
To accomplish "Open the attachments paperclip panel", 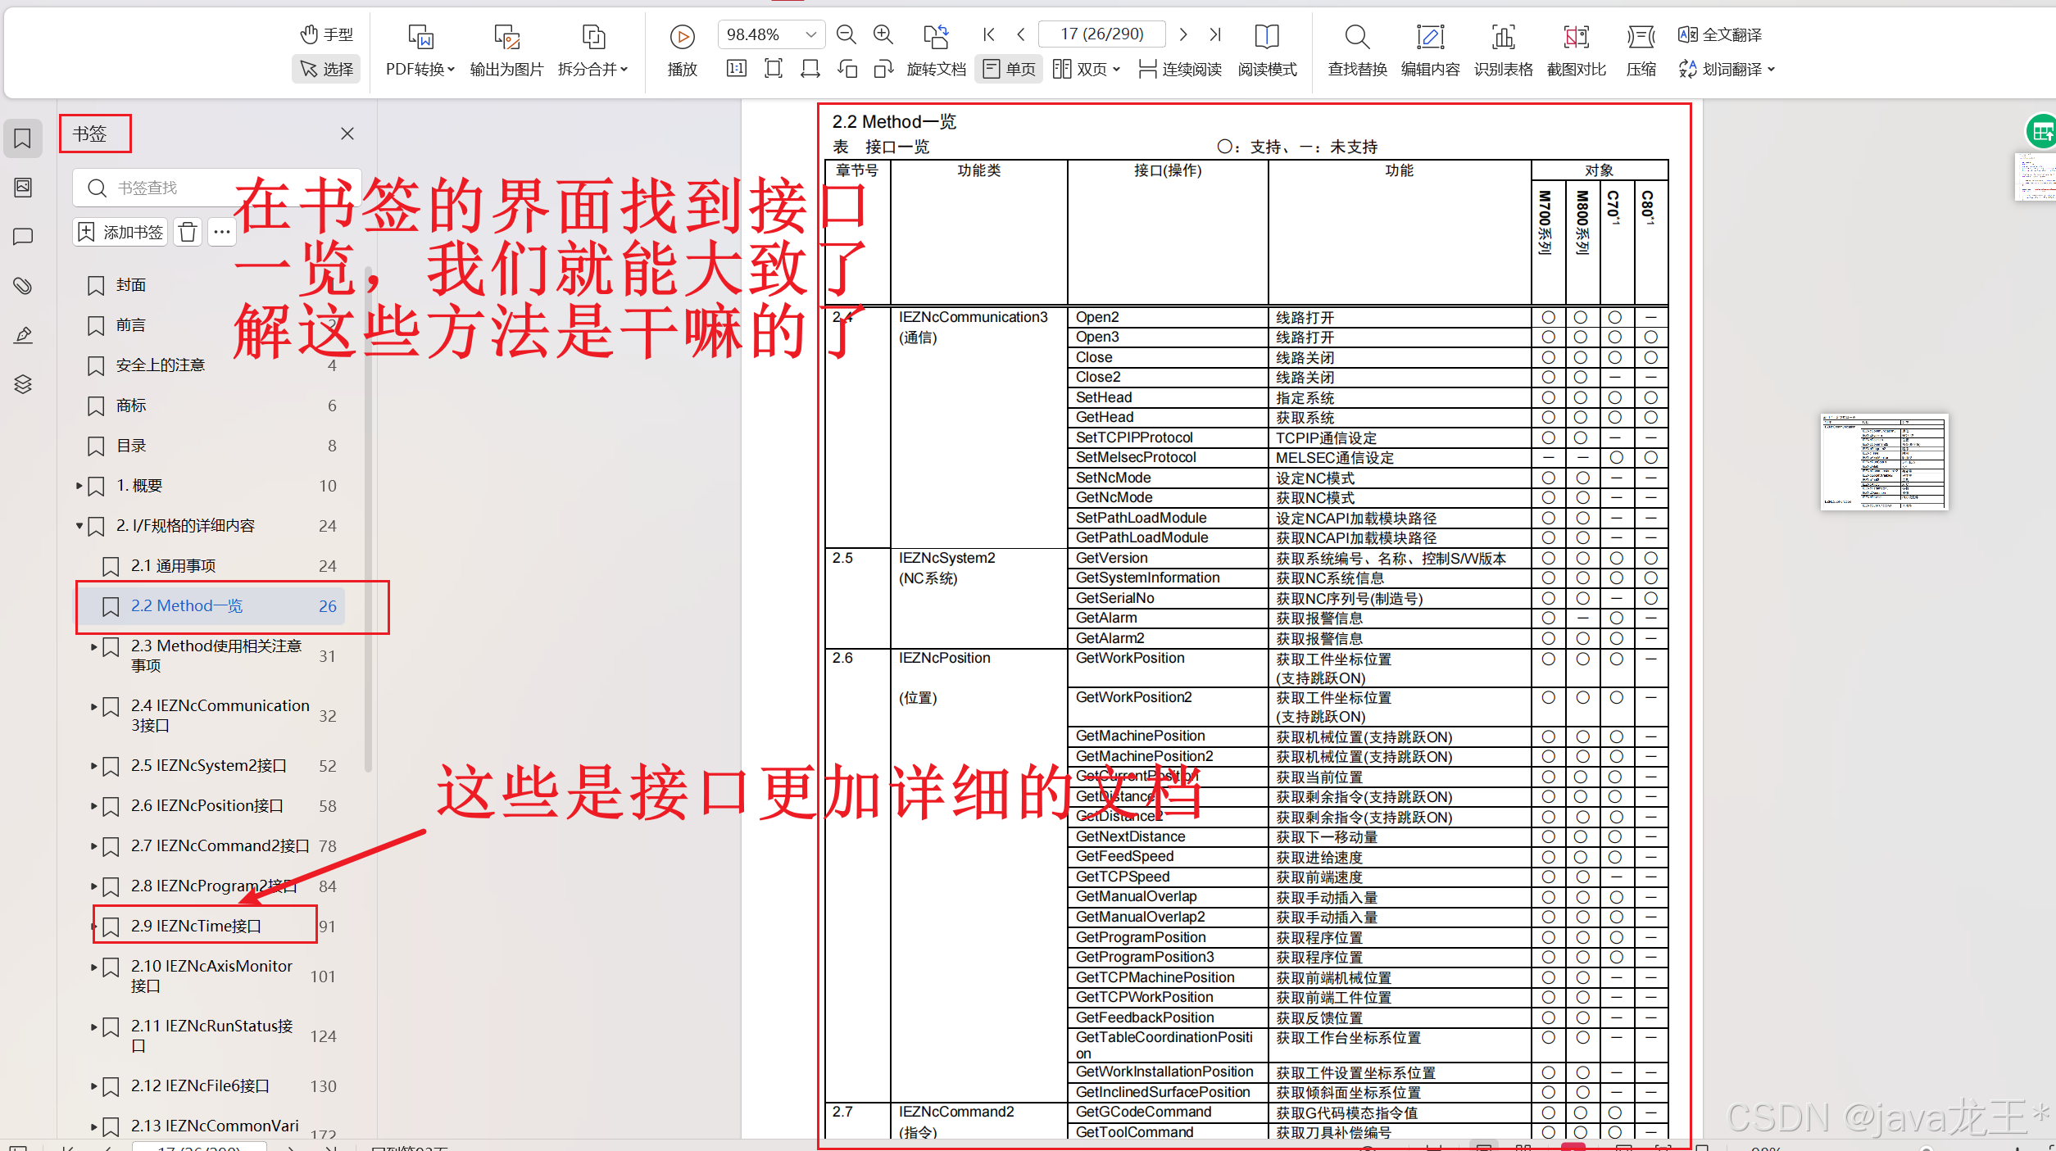I will tap(23, 285).
